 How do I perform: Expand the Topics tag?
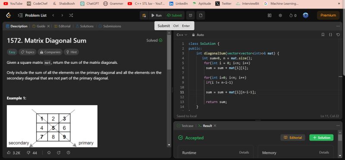pos(28,52)
